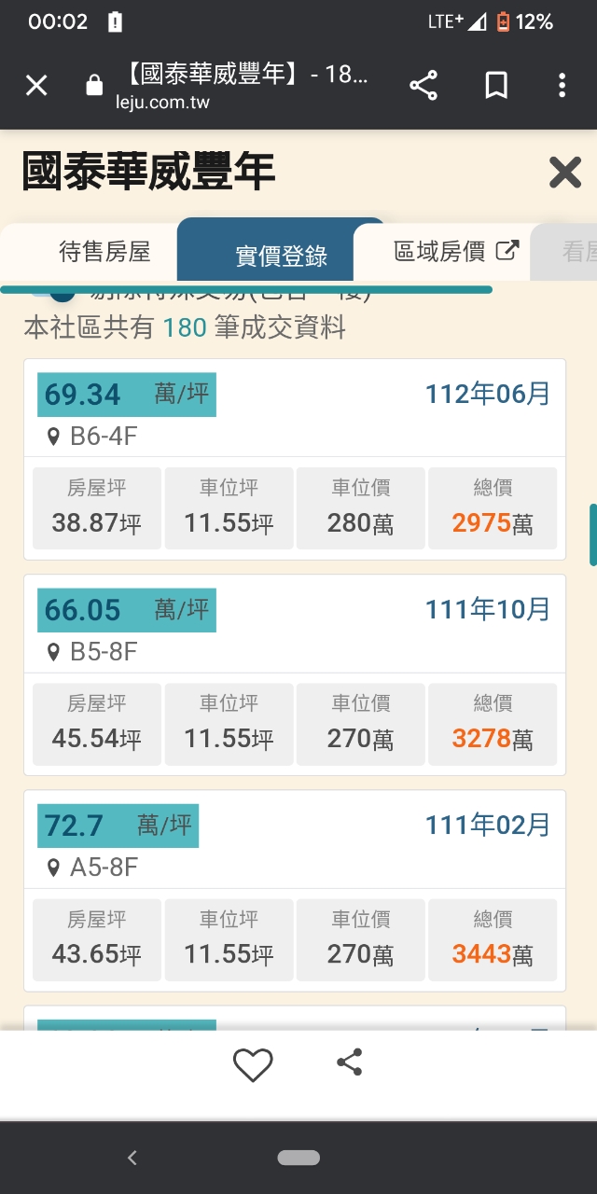Image resolution: width=597 pixels, height=1194 pixels.
Task: Click the 72.7 萬/坪 price label
Action: (118, 826)
